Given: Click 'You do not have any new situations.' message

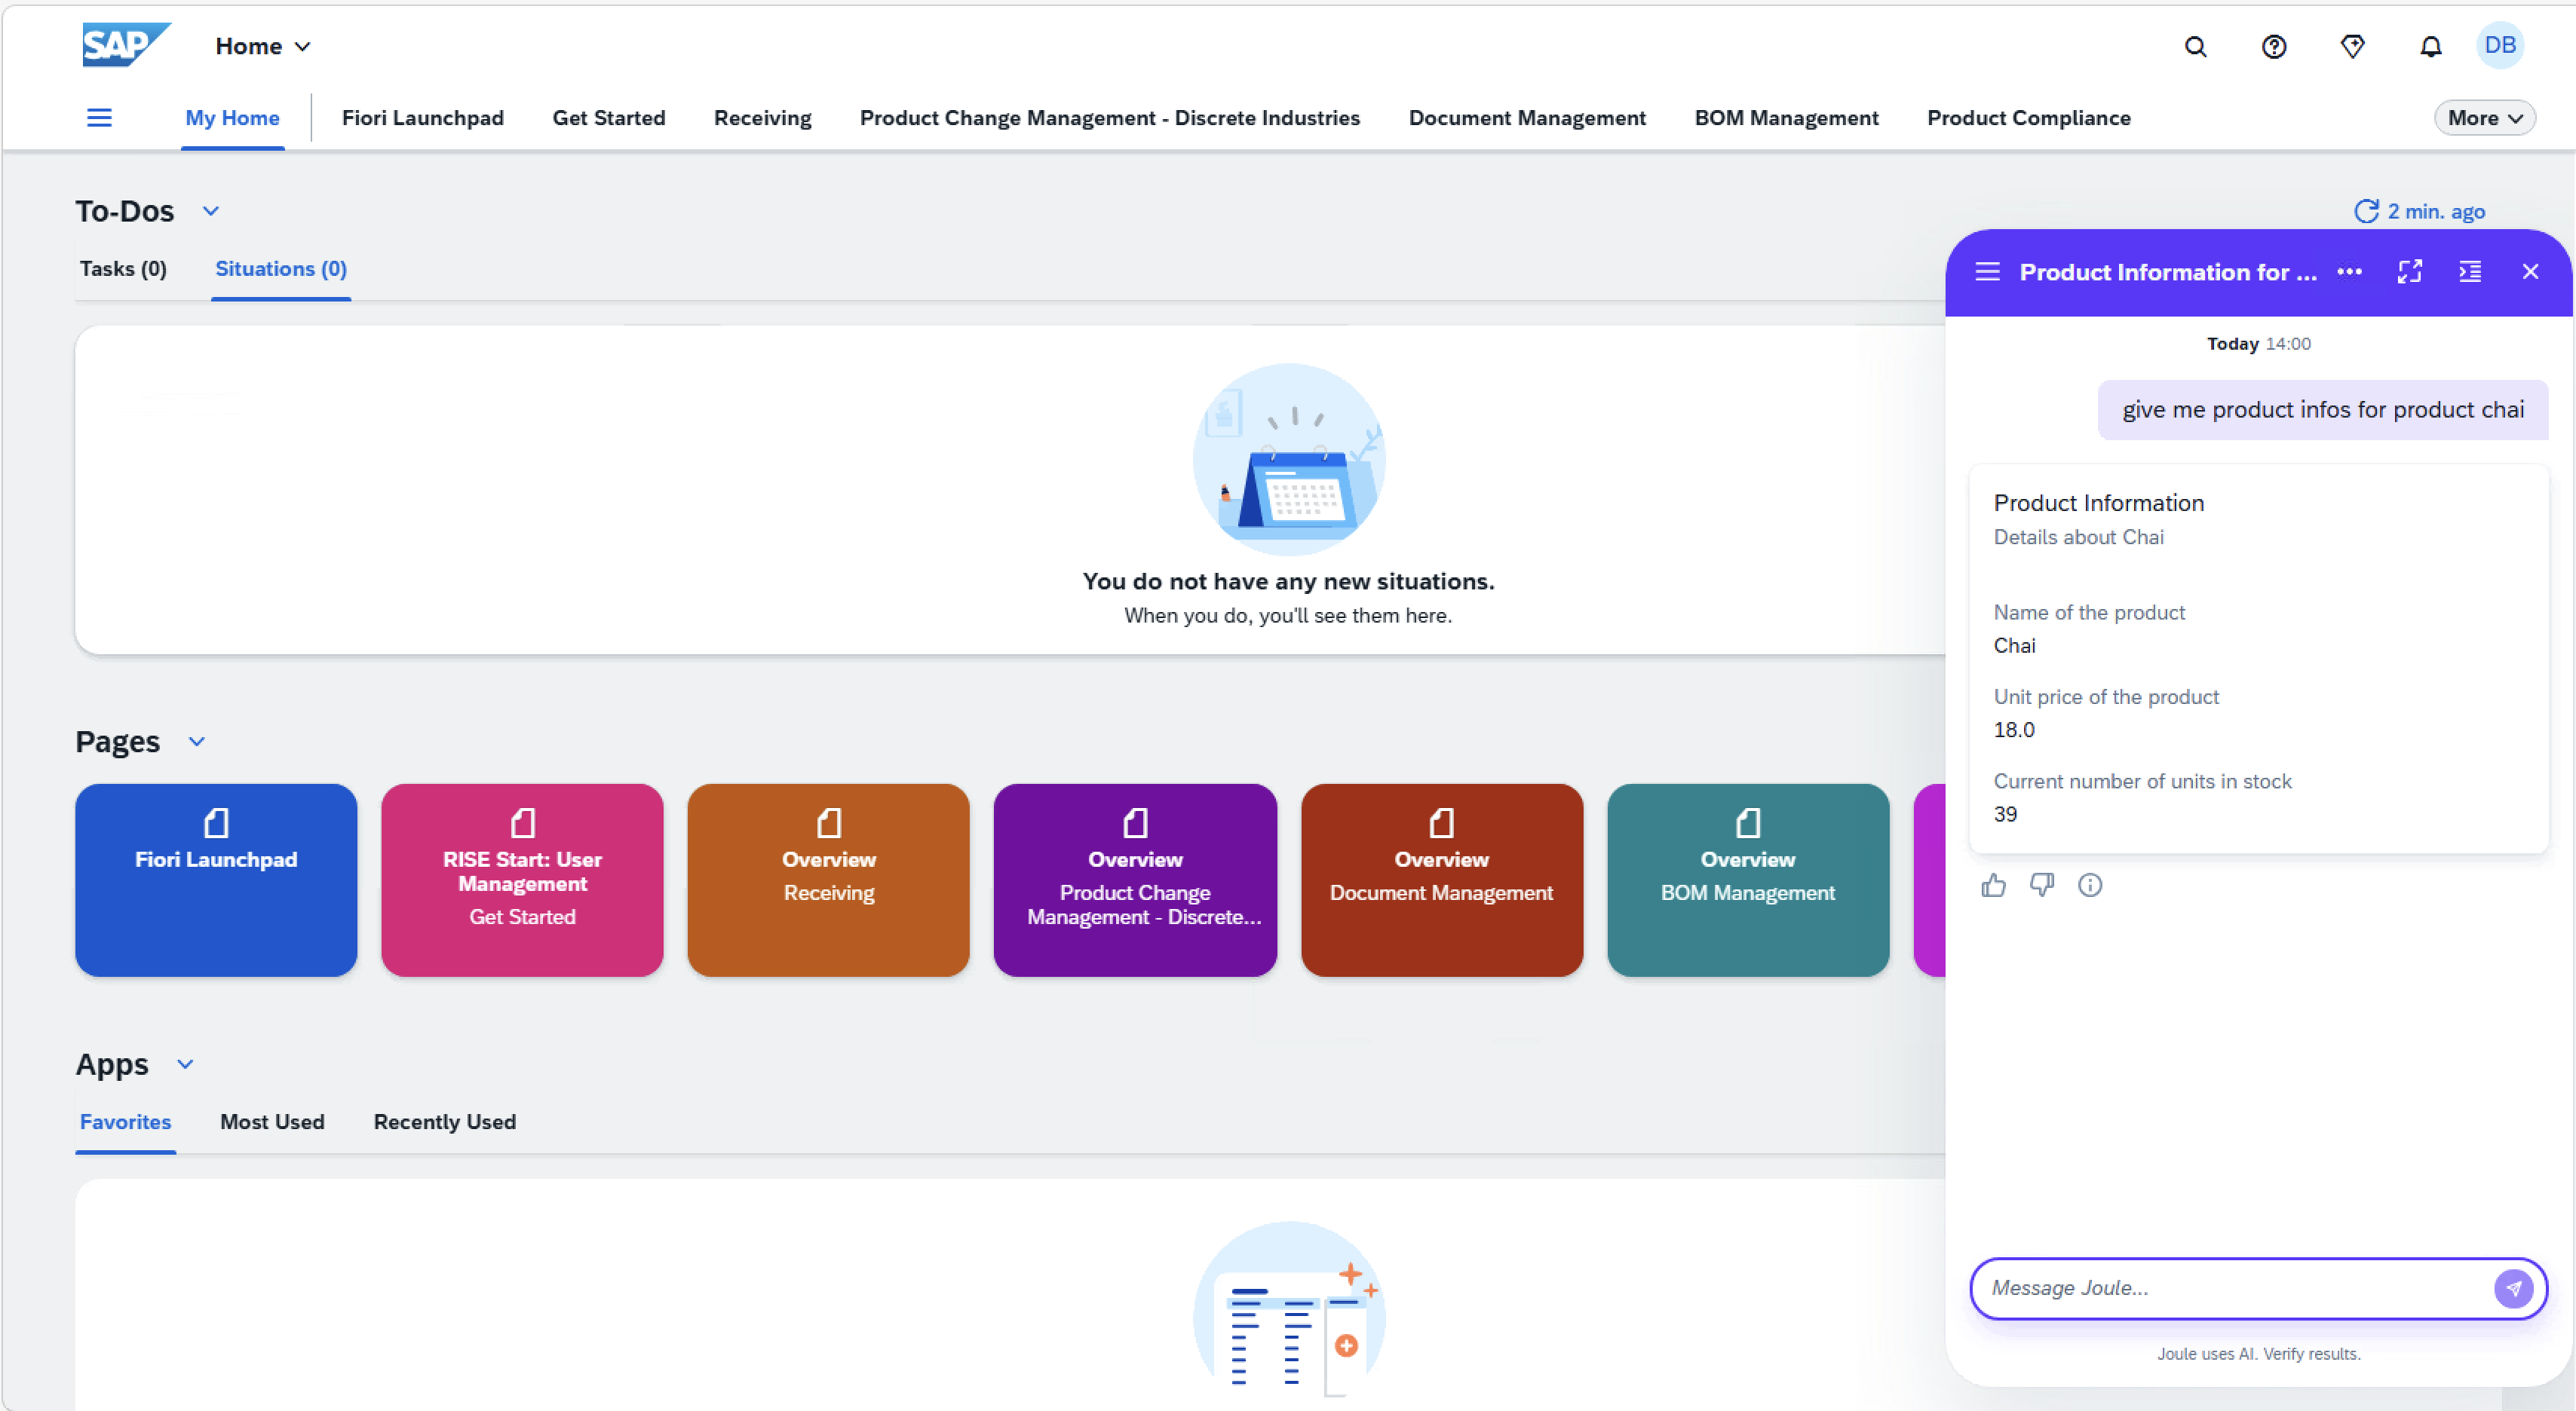Looking at the screenshot, I should click(1288, 582).
